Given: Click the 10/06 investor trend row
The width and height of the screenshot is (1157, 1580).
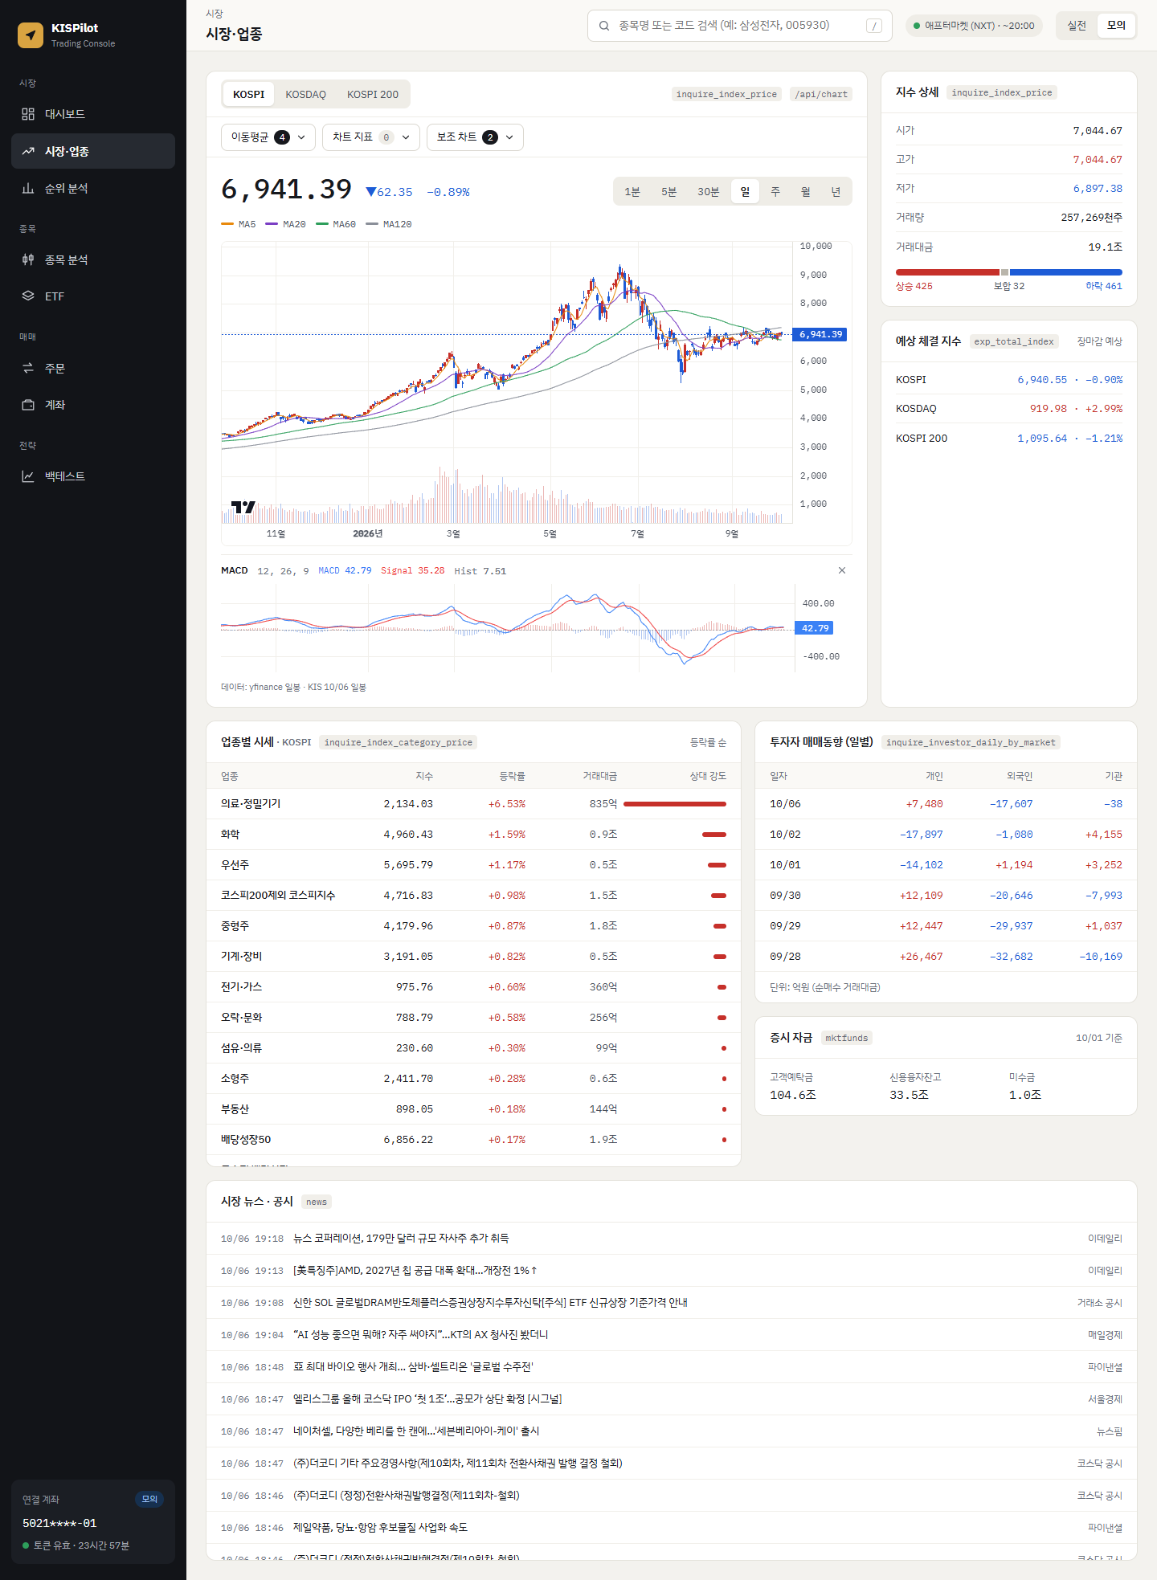Looking at the screenshot, I should coord(946,804).
